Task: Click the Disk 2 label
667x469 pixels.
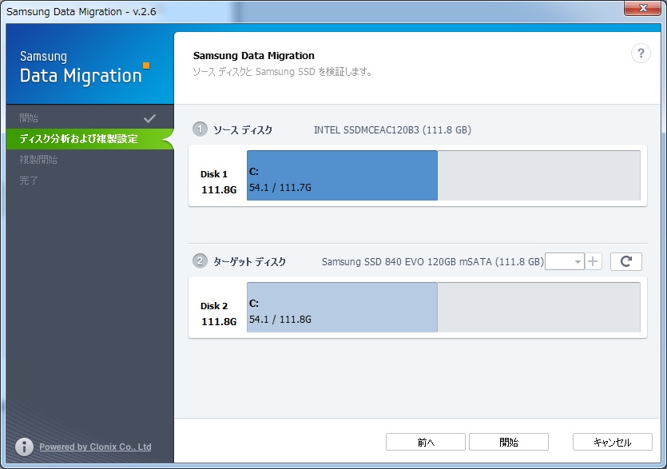Action: coord(214,306)
